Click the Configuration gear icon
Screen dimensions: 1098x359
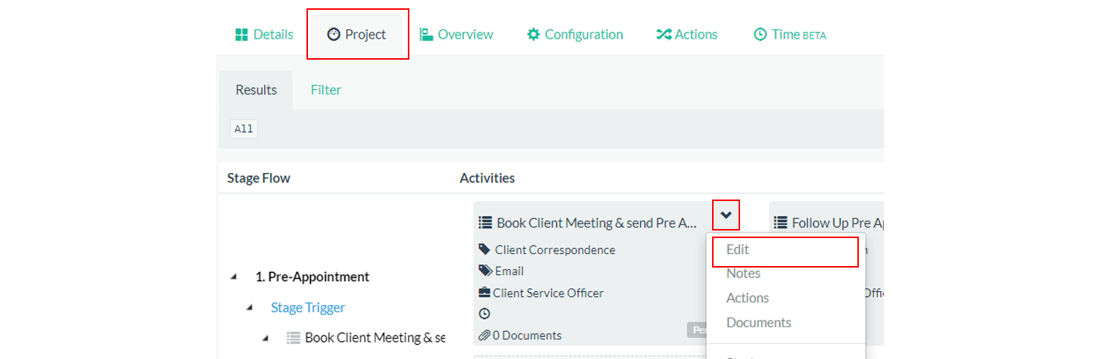533,35
